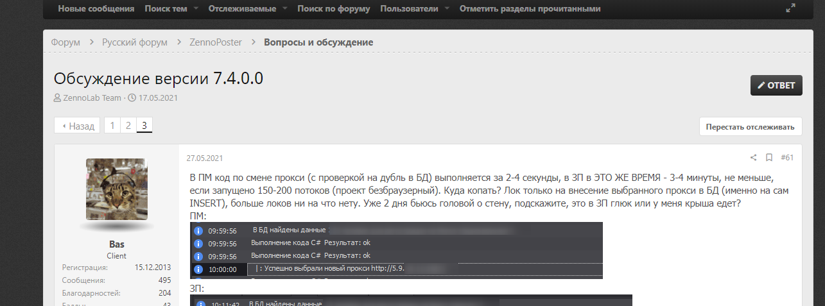Open Новые сообщения in the nav bar
The height and width of the screenshot is (306, 825).
click(x=96, y=9)
